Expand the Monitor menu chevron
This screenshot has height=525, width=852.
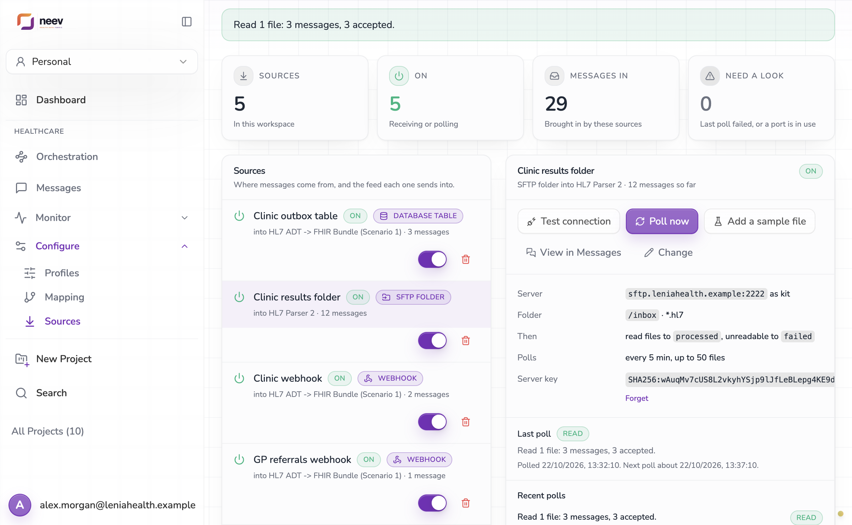185,218
